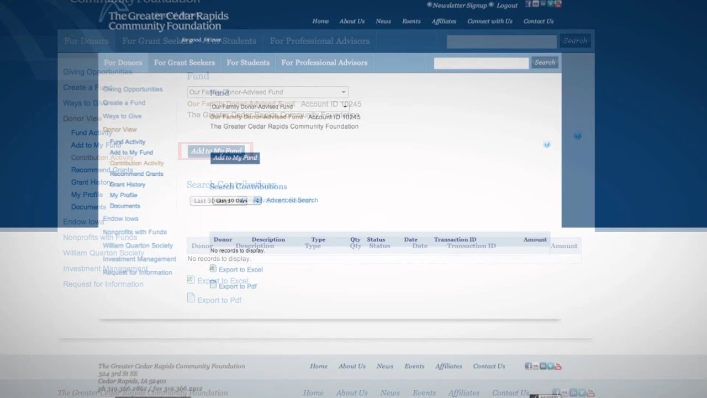Click the Logout link

(x=507, y=5)
